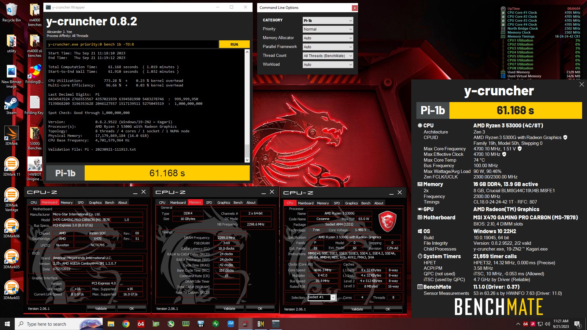Open About tab in right CPU-Z window
The height and width of the screenshot is (330, 587).
pyautogui.click(x=378, y=203)
